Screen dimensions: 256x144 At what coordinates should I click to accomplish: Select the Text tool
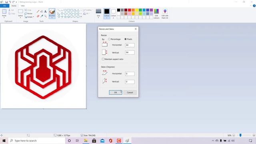[45, 12]
